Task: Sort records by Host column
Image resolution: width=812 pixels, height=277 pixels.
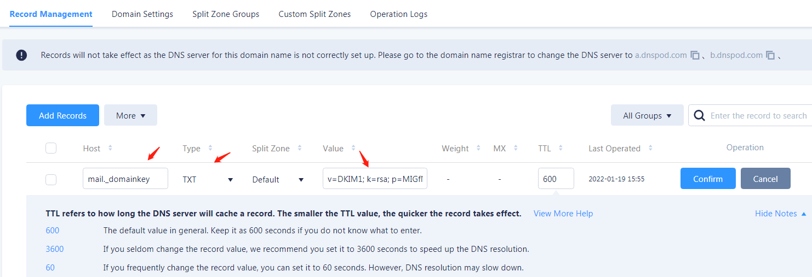Action: point(110,148)
